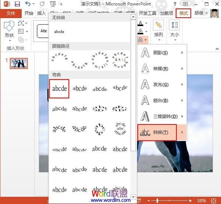Open the 排列 arrange menu
Viewport: 221px width, 204px height.
click(158, 31)
